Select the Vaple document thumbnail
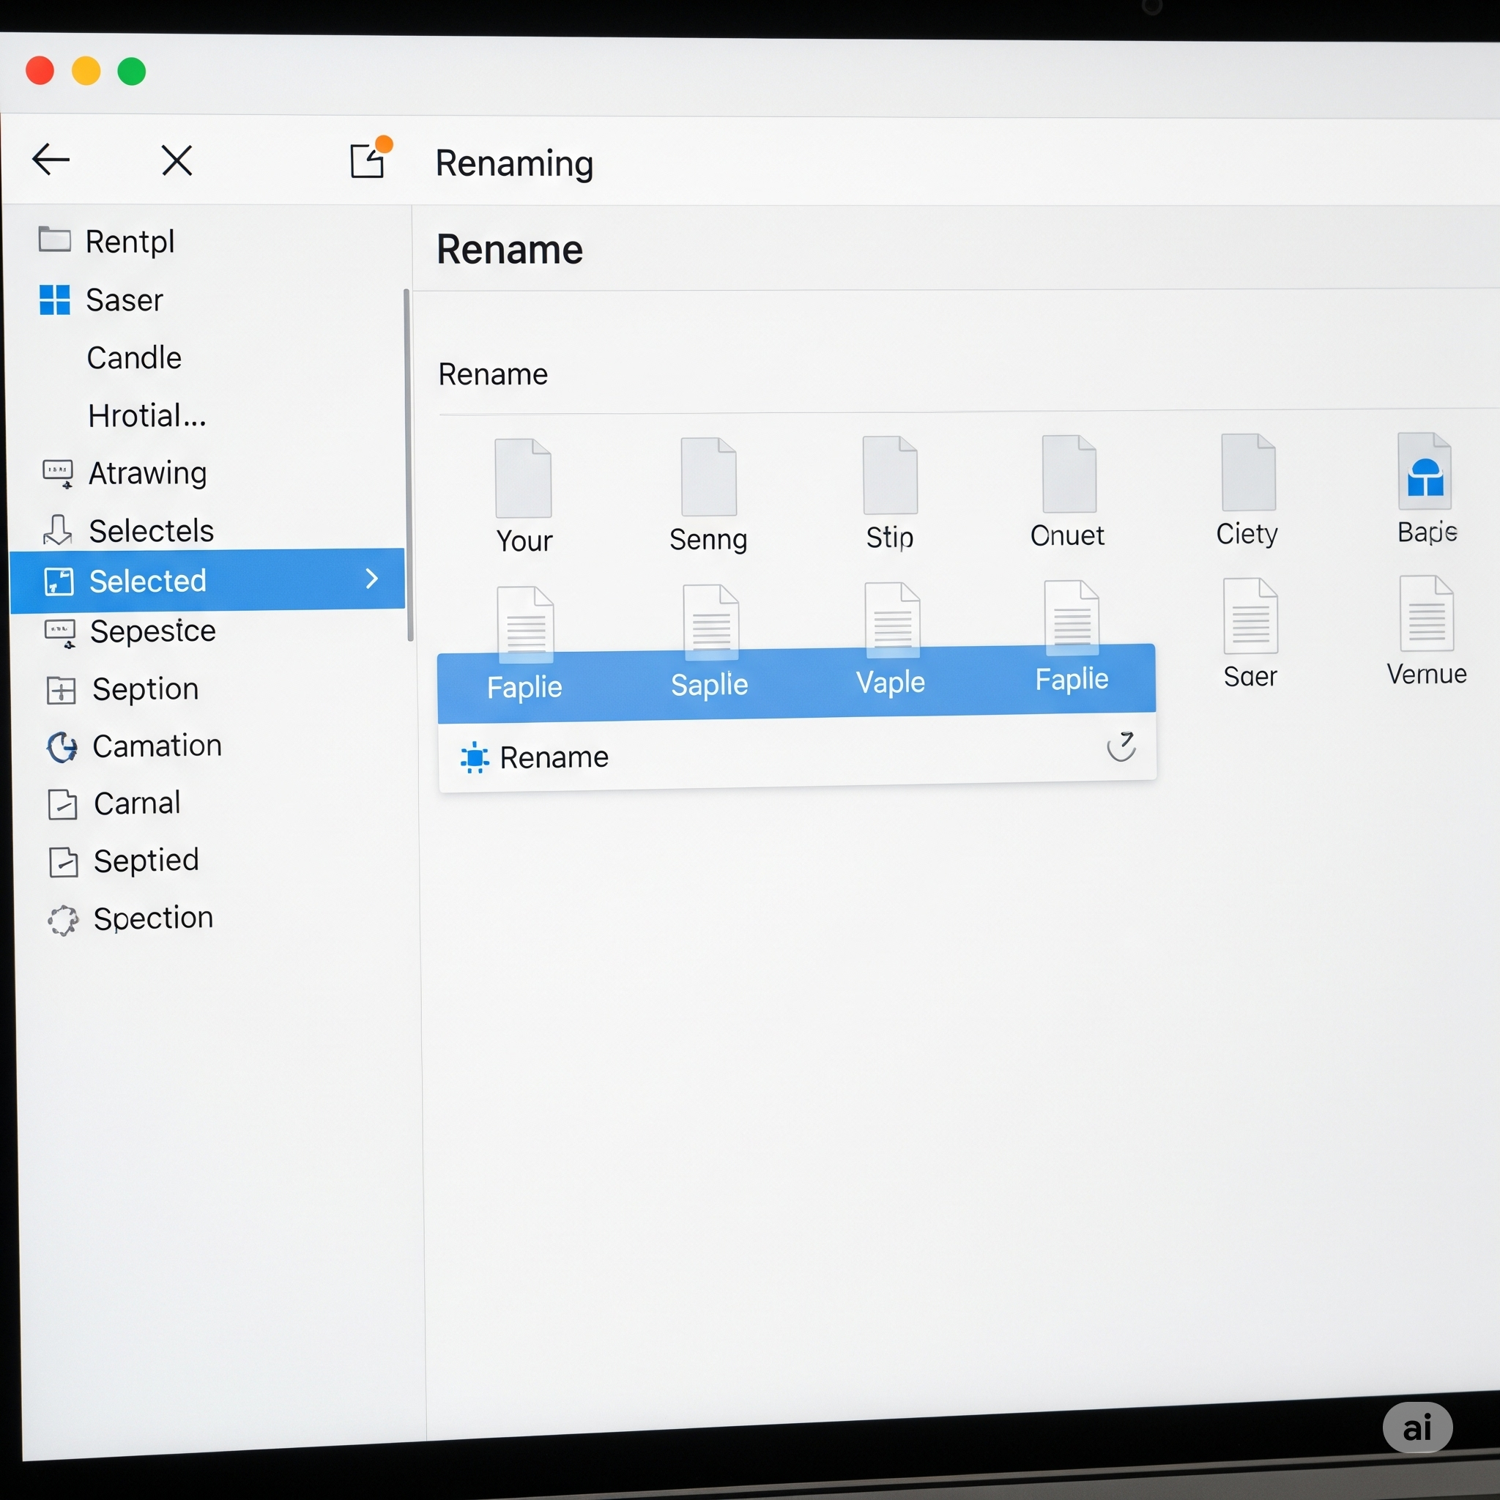The image size is (1500, 1500). click(892, 621)
